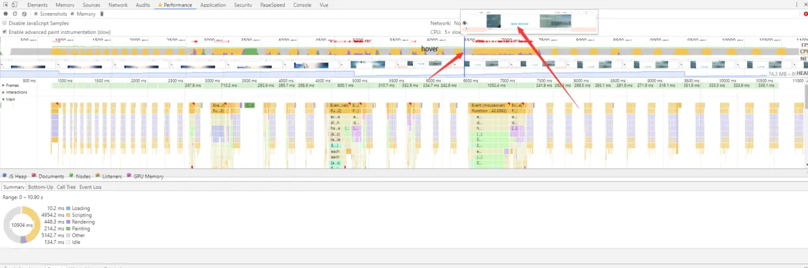Image resolution: width=808 pixels, height=268 pixels.
Task: Select the 800.1 ms frame
Action: click(345, 85)
